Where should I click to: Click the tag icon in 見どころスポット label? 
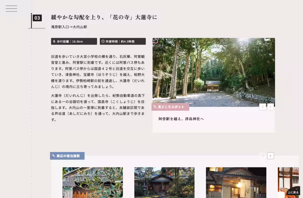pyautogui.click(x=155, y=107)
